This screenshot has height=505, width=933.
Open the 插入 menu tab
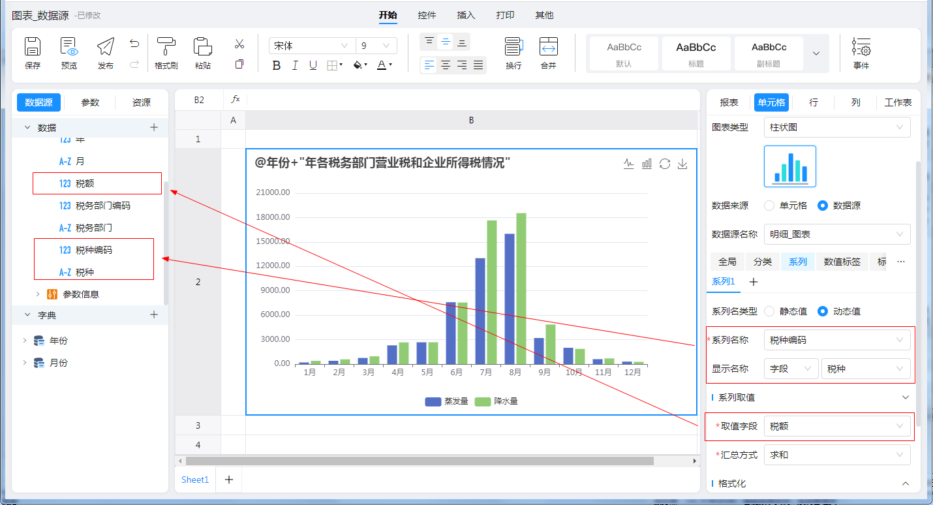coord(466,15)
